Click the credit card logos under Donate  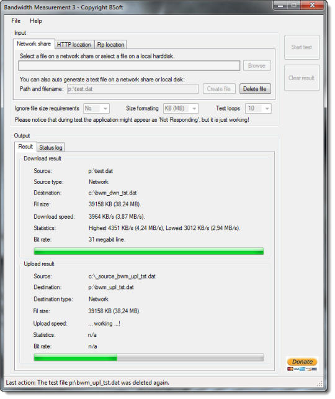click(302, 369)
